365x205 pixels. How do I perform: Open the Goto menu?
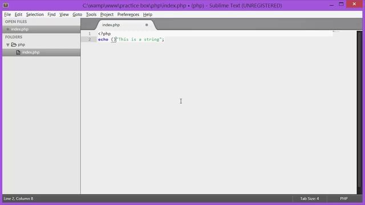77,14
